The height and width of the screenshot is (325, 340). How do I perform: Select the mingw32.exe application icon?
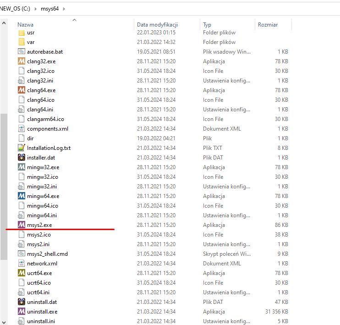22,167
